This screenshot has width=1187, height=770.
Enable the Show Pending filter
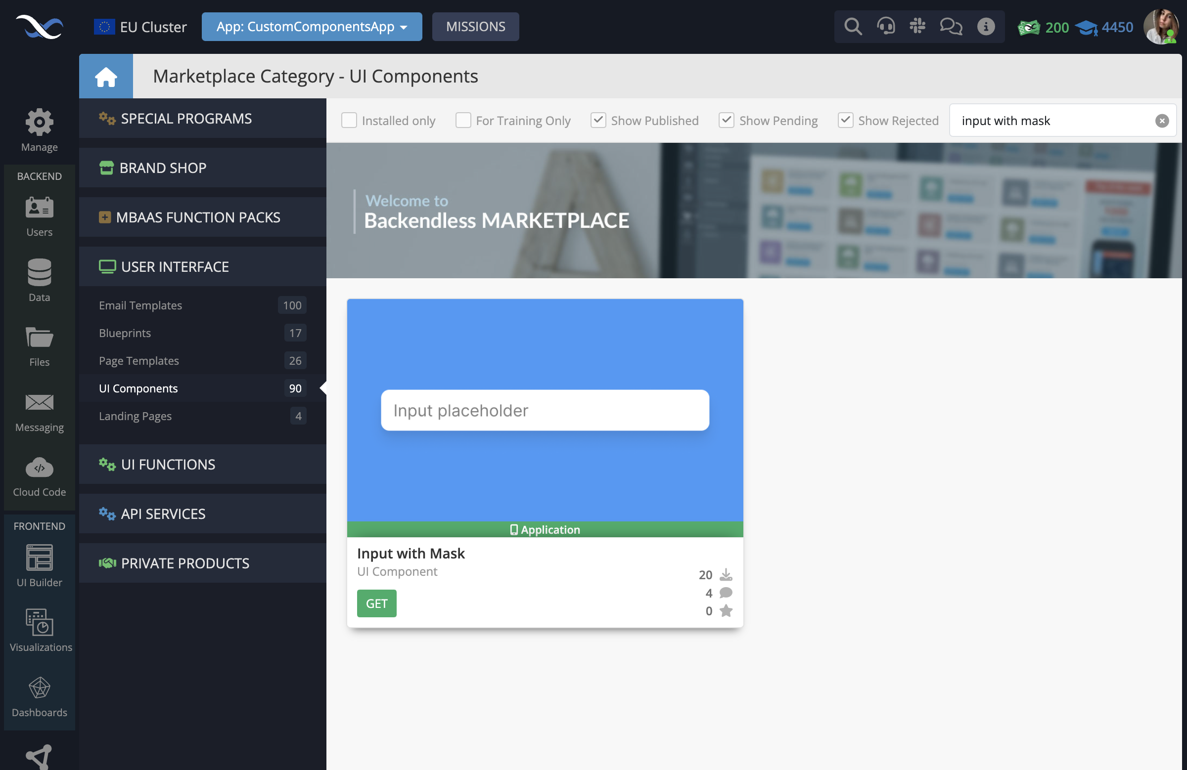point(726,119)
